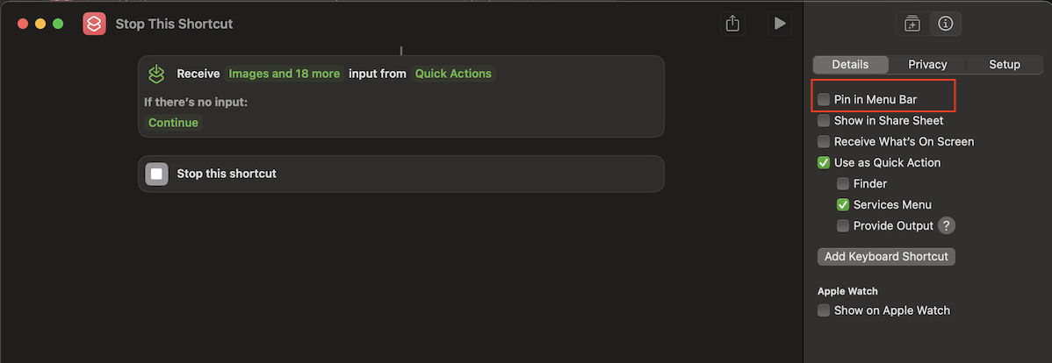
Task: Enable Pin in Menu Bar
Action: click(824, 99)
